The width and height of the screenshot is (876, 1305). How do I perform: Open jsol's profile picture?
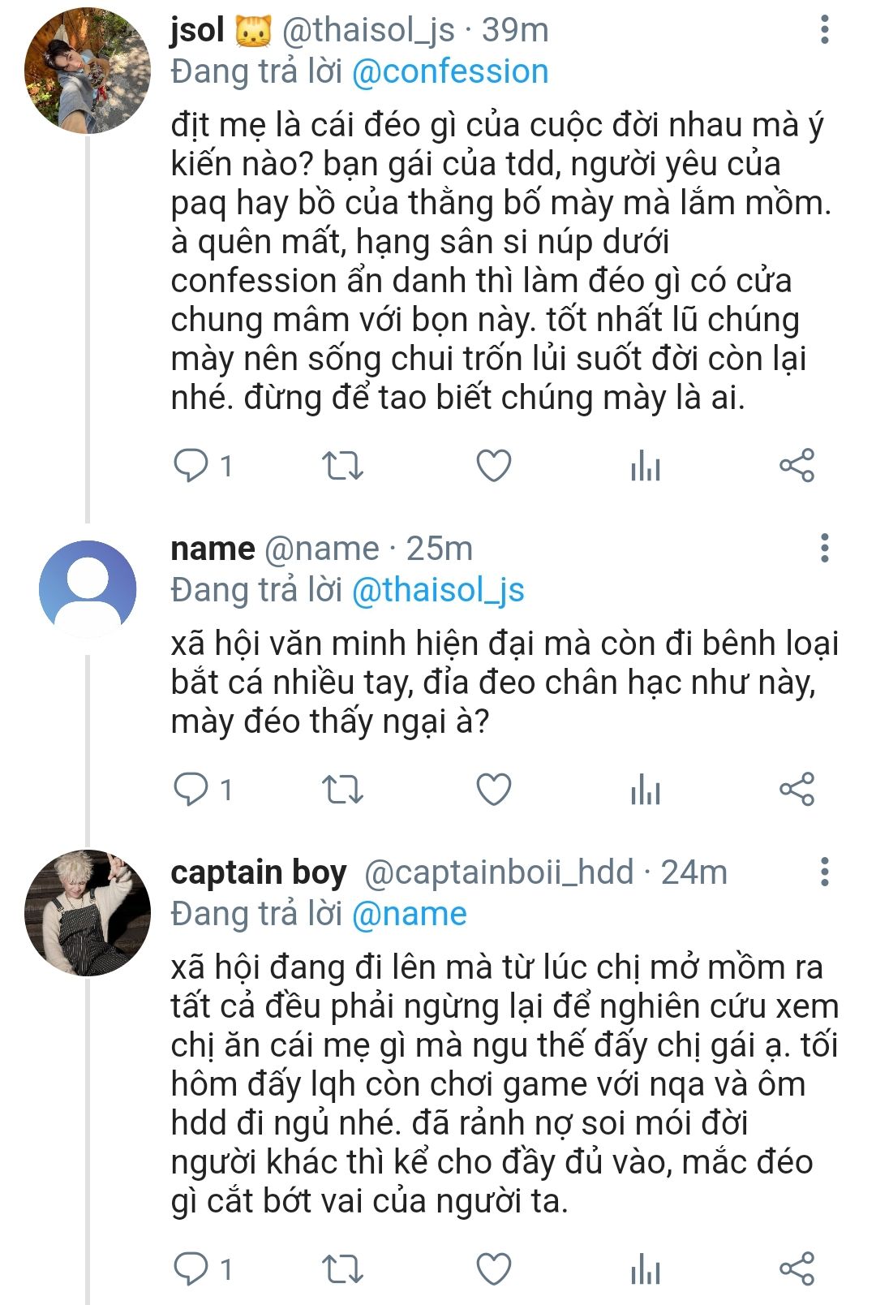point(88,71)
